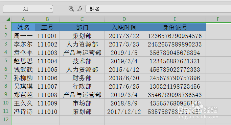Click employee ID cell 111010
The height and width of the screenshot is (125, 231).
[x=47, y=112]
